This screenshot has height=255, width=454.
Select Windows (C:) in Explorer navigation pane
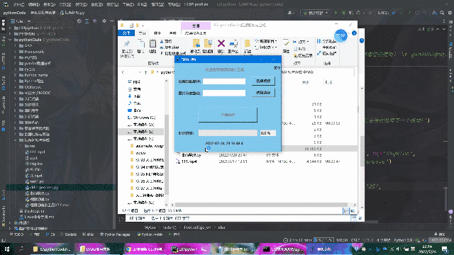tap(144, 118)
